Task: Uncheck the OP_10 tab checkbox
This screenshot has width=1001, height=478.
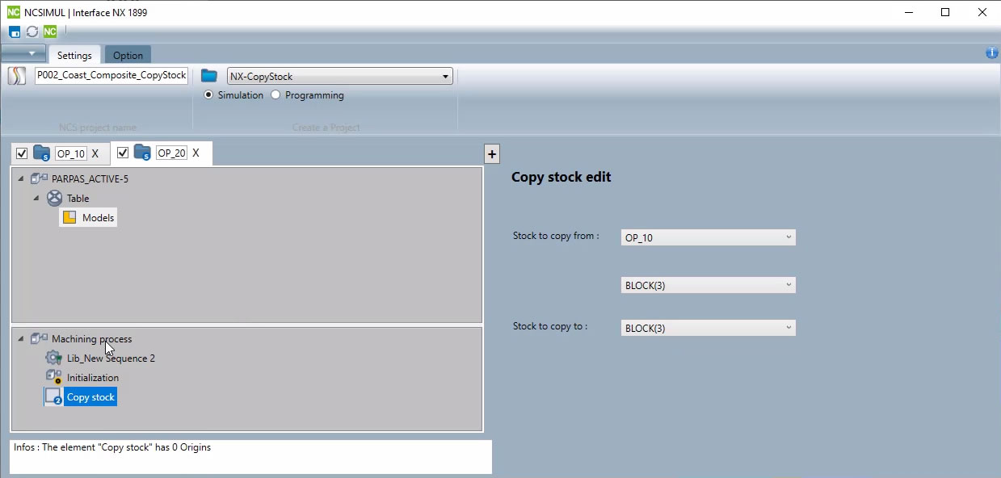Action: (22, 153)
